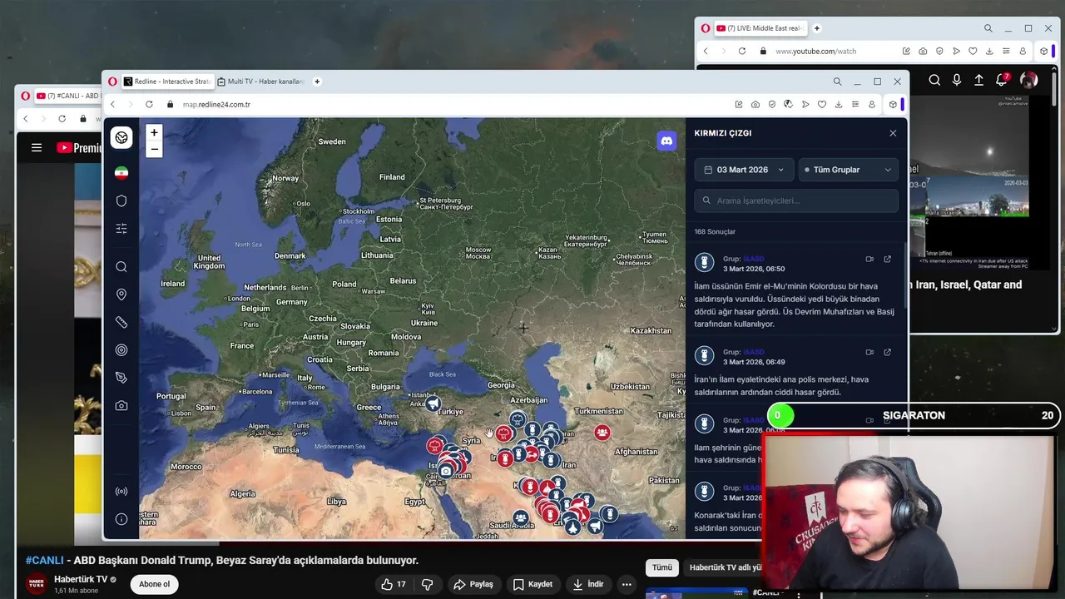The width and height of the screenshot is (1065, 599).
Task: Open downloads icon in Redline window toolbar
Action: coord(839,105)
